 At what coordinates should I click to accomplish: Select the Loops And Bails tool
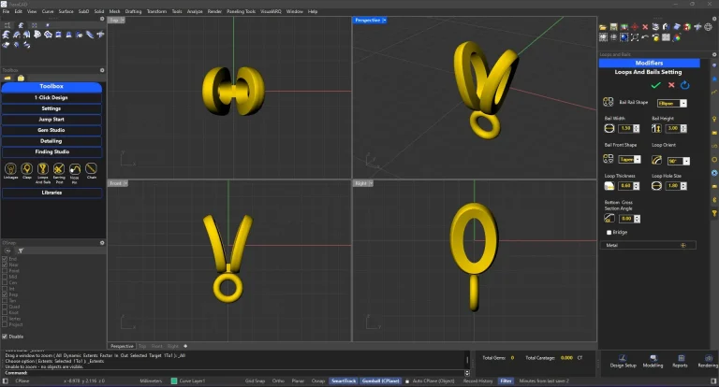[43, 169]
